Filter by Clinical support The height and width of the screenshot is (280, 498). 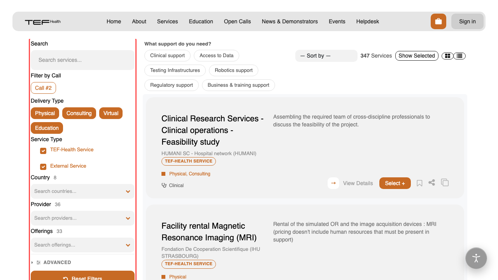167,56
